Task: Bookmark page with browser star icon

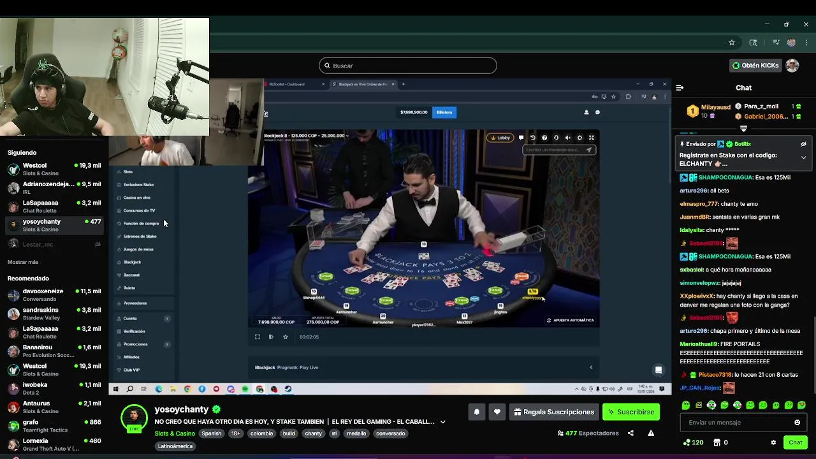Action: 732,43
